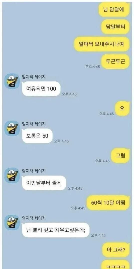The image size is (134, 269).
Task: Tap the profile avatar beside '보통은 50'
Action: (x=12, y=128)
